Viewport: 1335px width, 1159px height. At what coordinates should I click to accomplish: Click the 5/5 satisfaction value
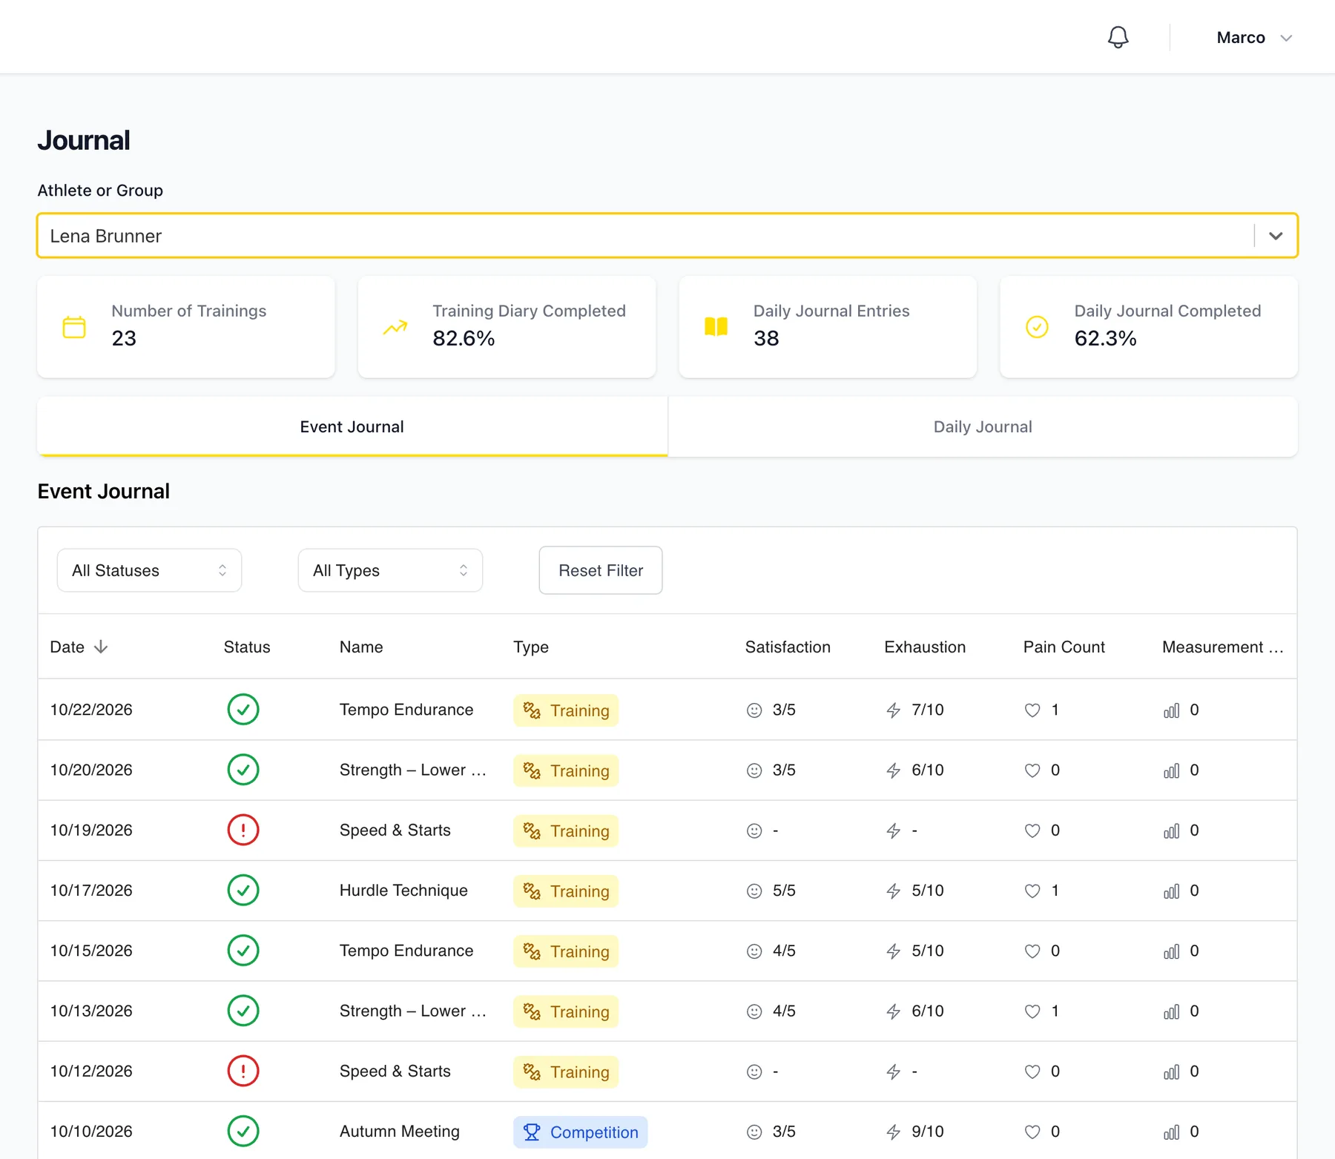point(784,891)
